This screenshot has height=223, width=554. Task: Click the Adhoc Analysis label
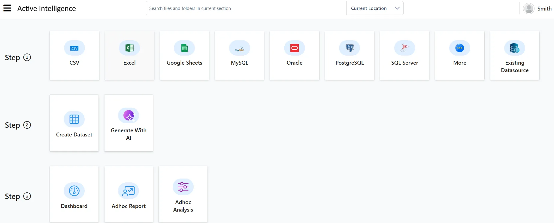[x=183, y=206]
